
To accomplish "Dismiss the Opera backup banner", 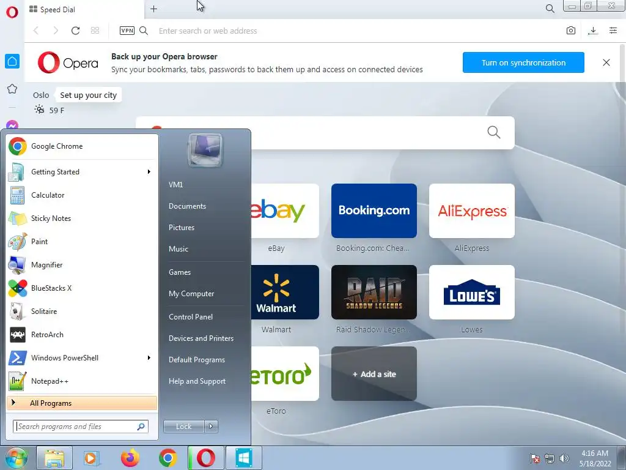I will click(x=606, y=62).
